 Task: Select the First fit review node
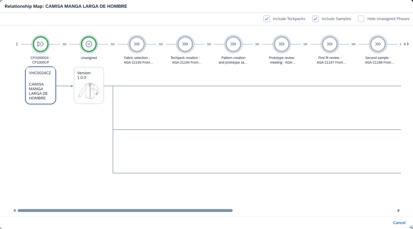click(330, 44)
